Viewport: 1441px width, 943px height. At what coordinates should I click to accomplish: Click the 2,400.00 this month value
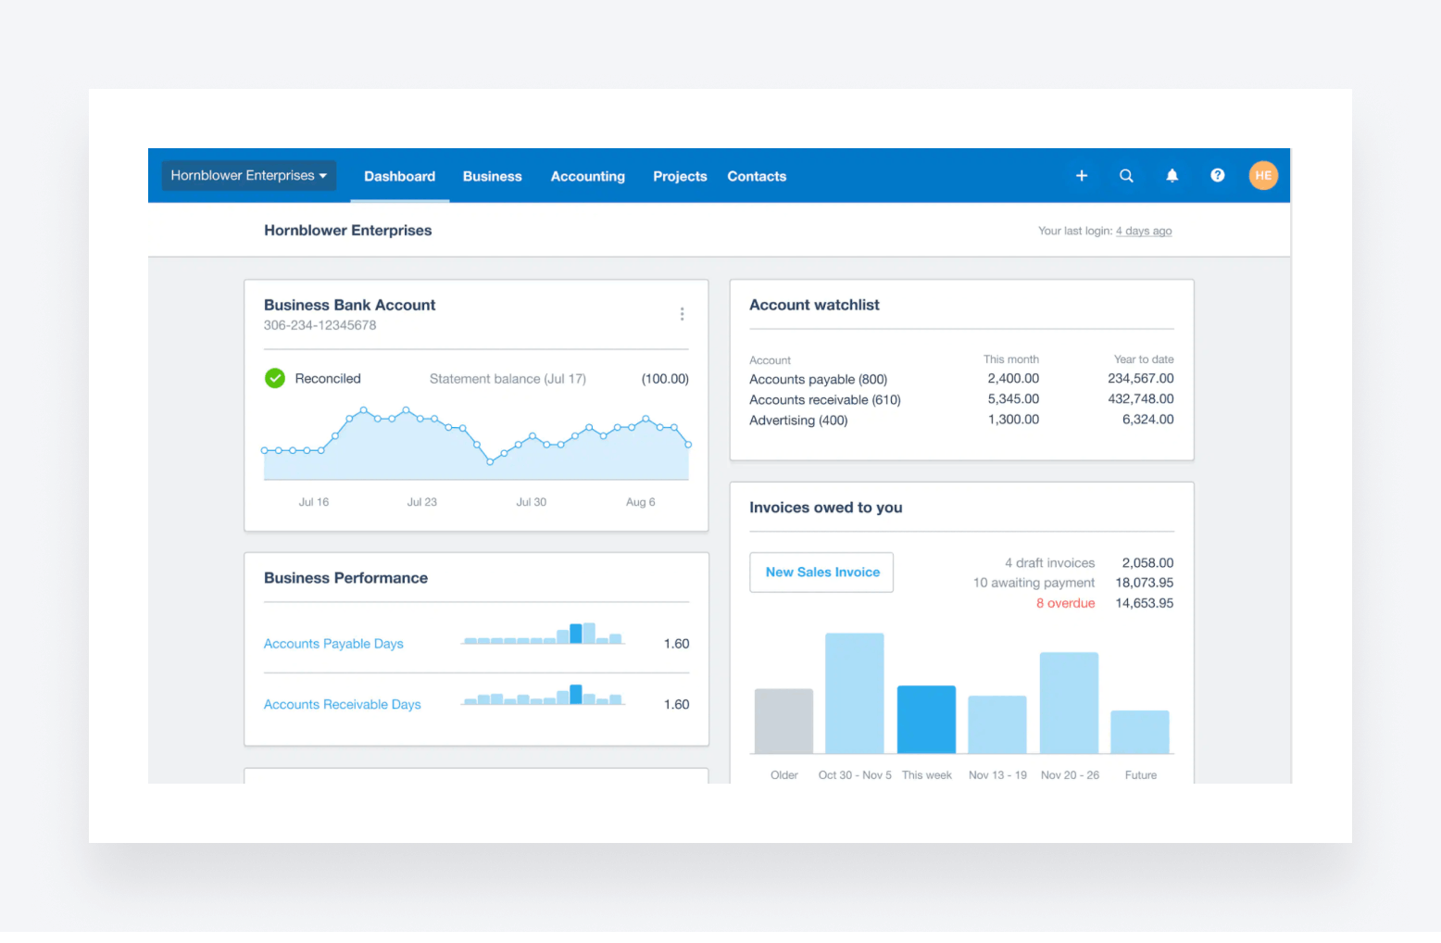tap(1013, 379)
